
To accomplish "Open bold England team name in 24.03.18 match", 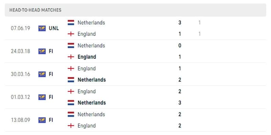I will pos(87,57).
